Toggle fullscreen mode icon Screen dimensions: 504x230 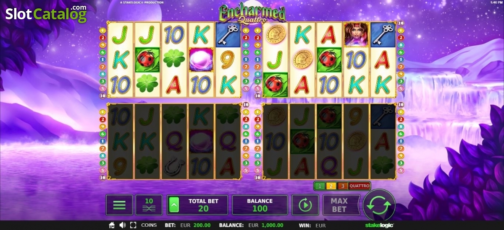tap(133, 225)
